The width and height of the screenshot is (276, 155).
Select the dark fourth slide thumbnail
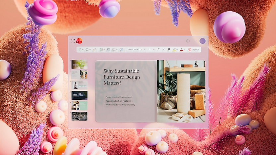(79, 95)
